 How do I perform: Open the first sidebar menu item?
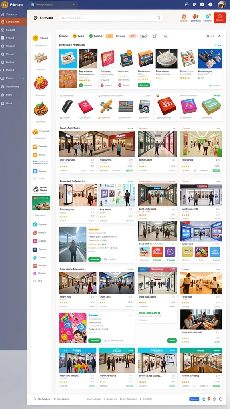[13, 14]
